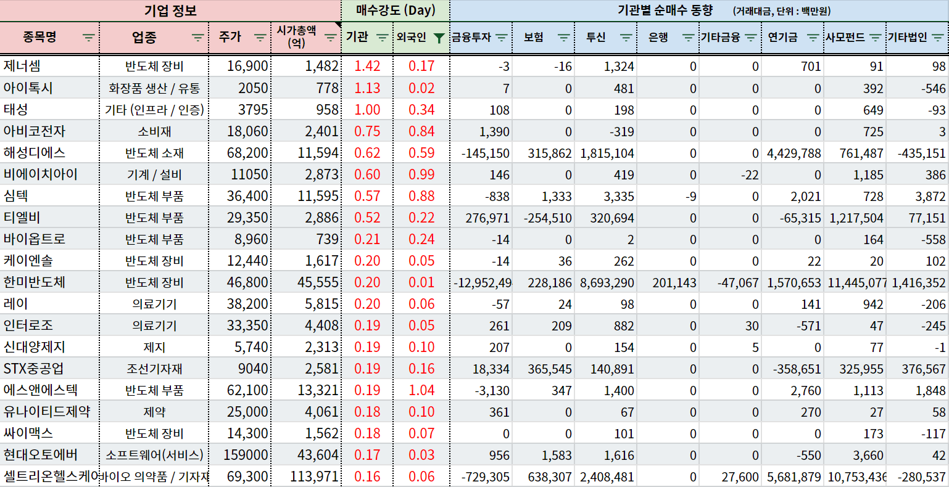Select the -254,510 보험 value
Screen dimensions: 949x487
click(544, 217)
